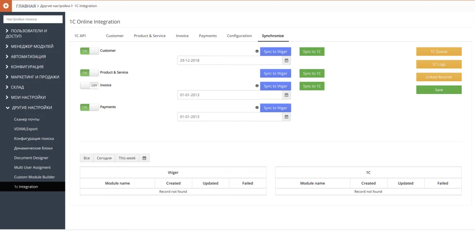
Task: Open Custom Module Builder in the sidebar
Action: (x=34, y=177)
